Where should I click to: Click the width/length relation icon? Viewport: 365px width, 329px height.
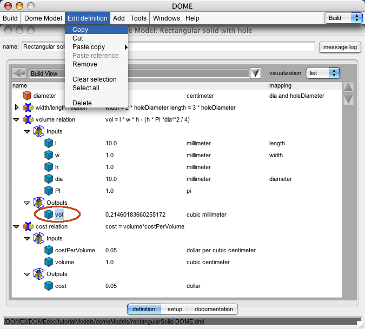click(x=28, y=108)
